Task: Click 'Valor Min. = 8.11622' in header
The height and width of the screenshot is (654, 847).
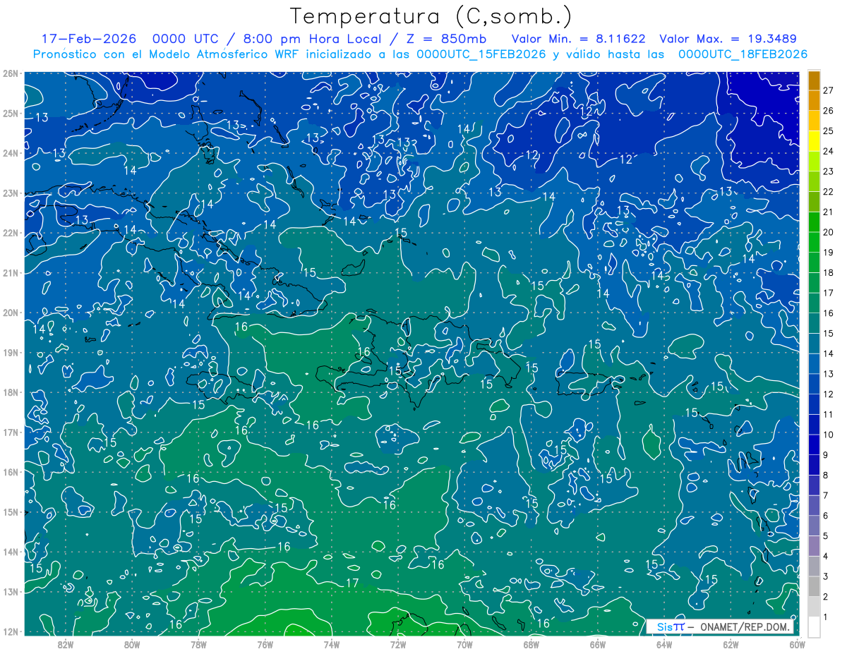Action: (x=578, y=39)
